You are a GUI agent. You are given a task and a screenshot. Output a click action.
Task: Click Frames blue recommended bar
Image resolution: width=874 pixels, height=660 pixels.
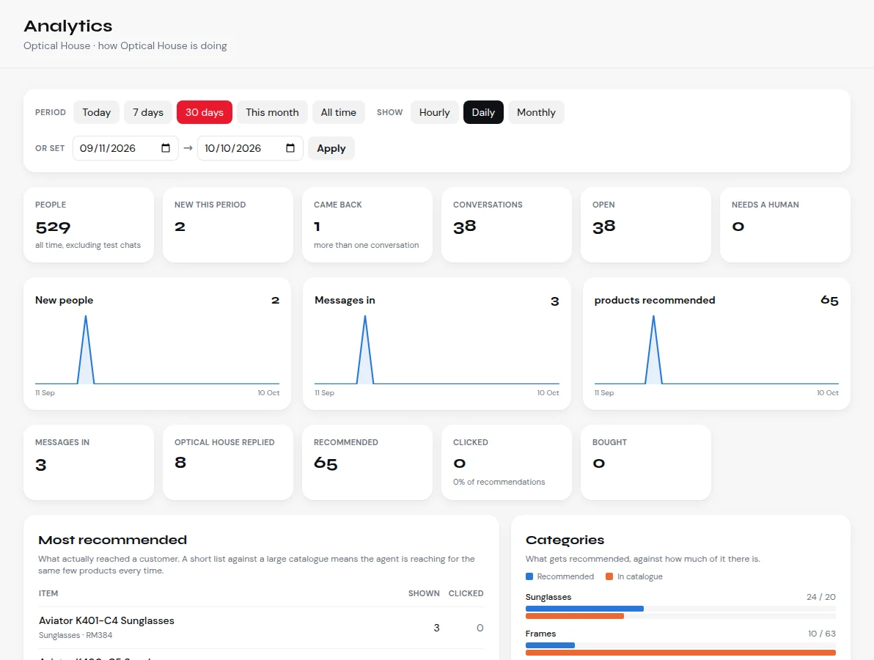click(550, 645)
